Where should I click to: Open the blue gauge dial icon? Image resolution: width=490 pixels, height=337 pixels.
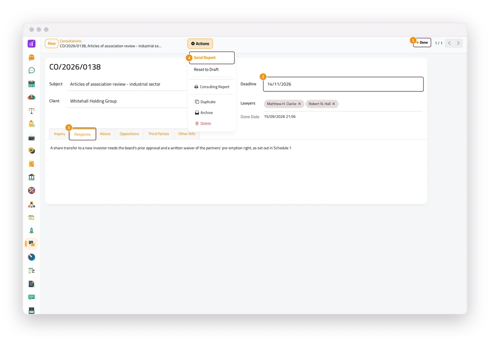click(x=31, y=257)
